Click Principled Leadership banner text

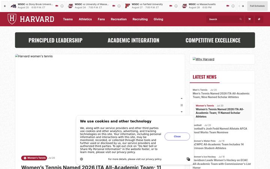click(x=55, y=40)
